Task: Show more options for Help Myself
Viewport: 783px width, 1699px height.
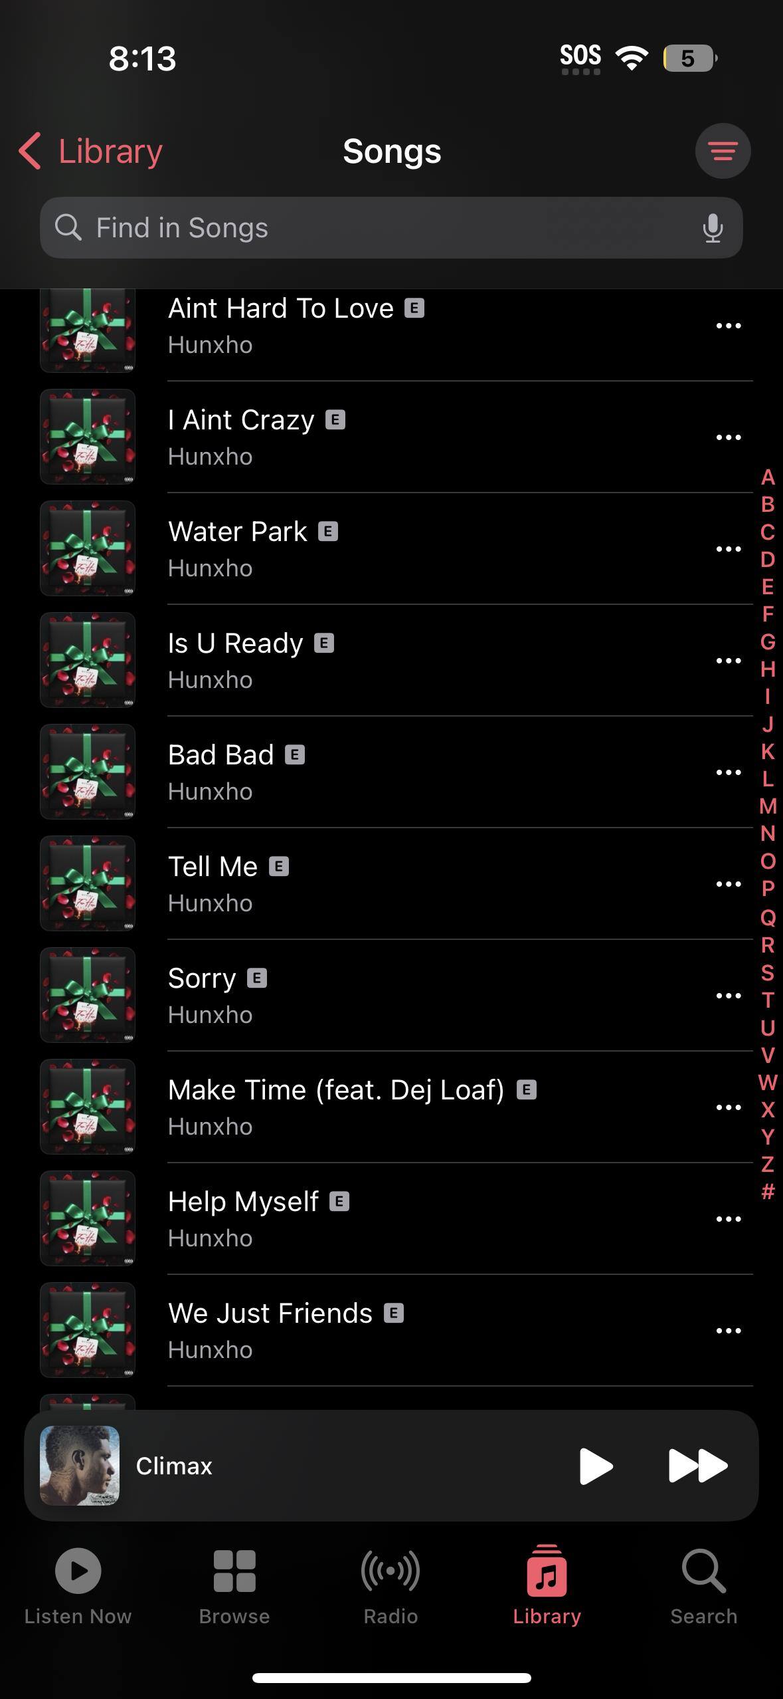Action: (728, 1219)
